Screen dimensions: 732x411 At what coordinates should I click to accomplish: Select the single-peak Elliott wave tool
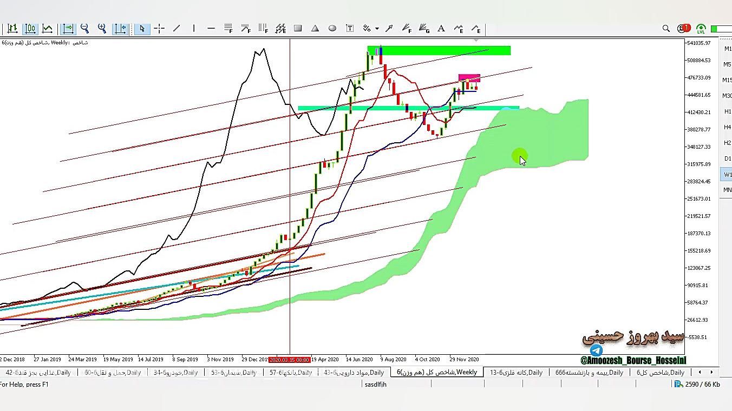click(476, 29)
